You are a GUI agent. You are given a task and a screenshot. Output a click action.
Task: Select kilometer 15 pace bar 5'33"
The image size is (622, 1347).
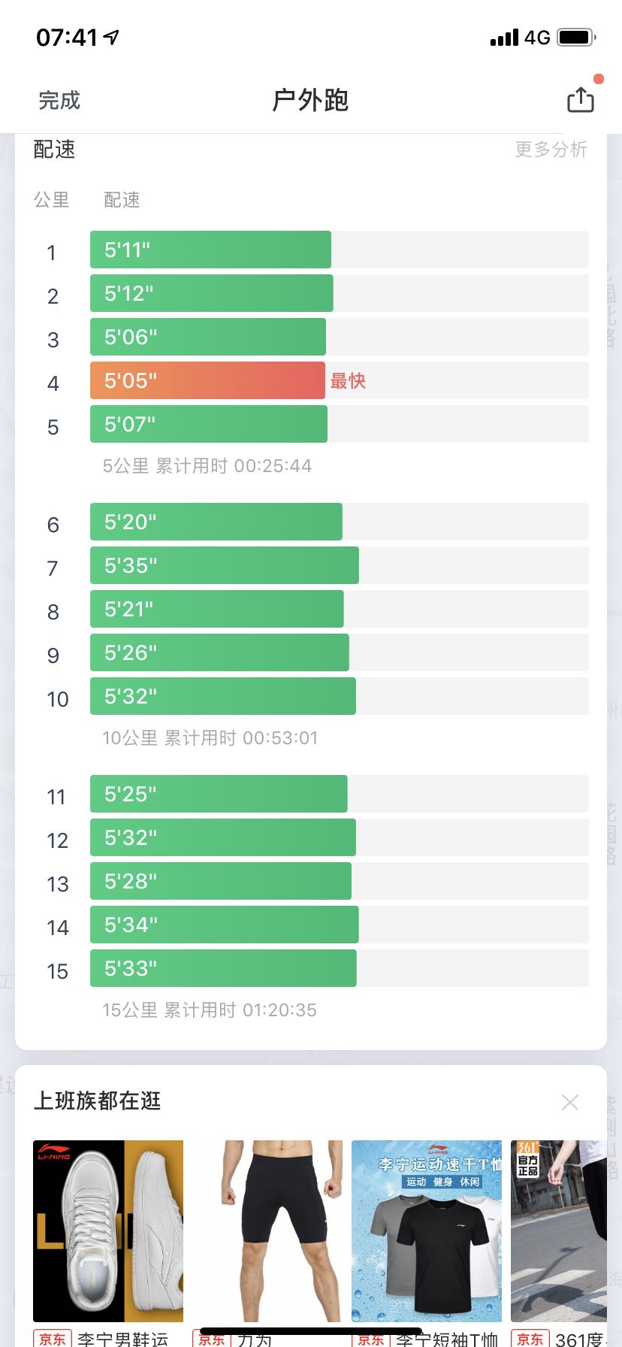click(x=223, y=968)
